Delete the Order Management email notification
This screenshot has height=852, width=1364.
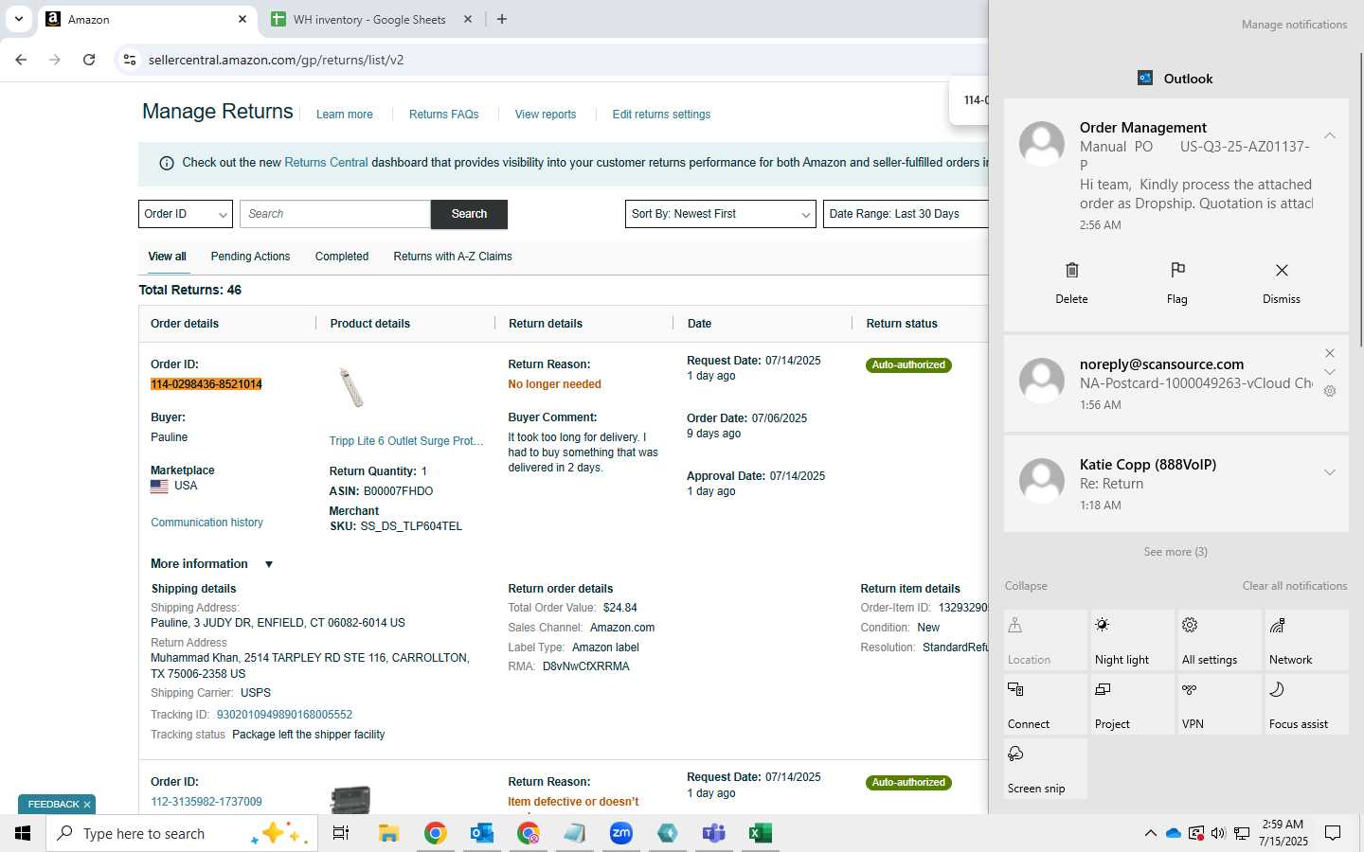[x=1071, y=282]
